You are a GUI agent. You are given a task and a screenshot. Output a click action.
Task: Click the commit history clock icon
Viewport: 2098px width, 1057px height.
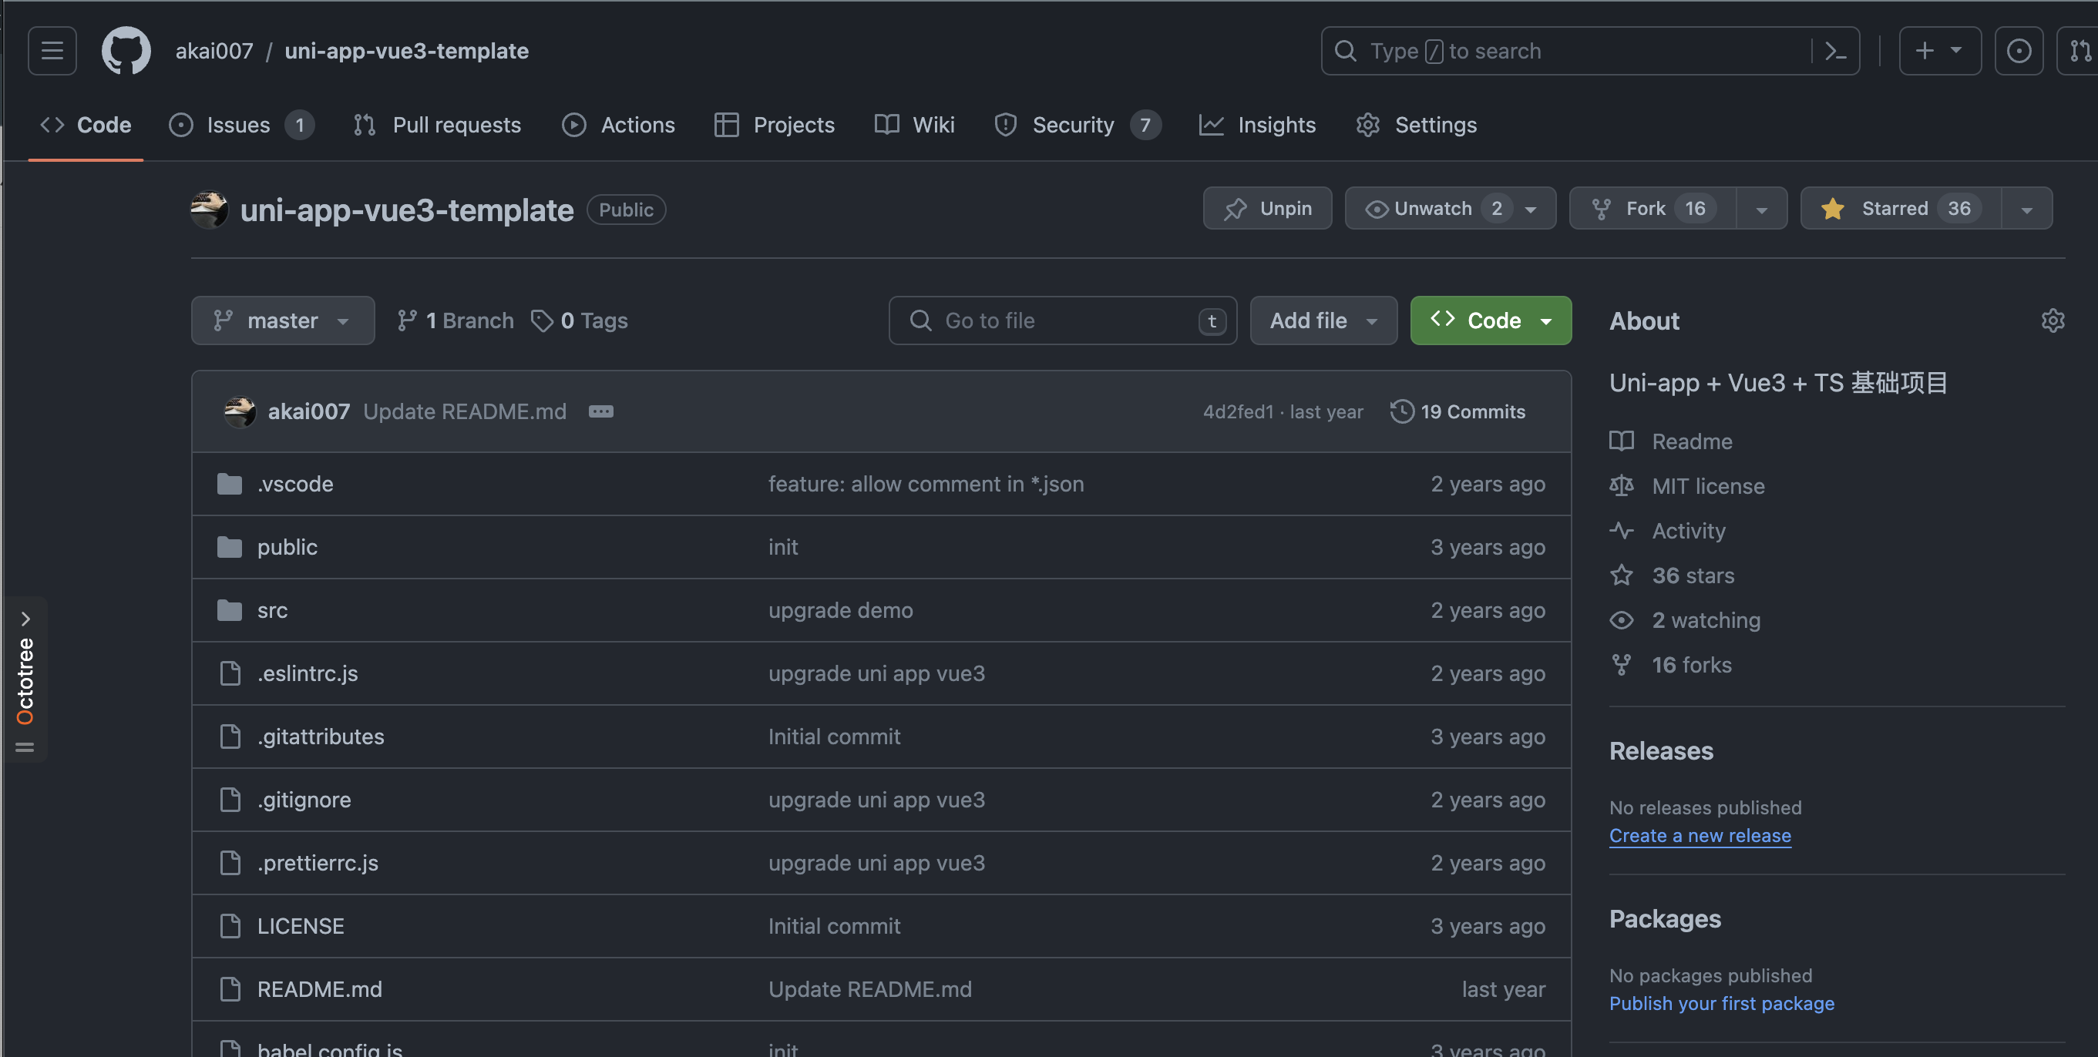click(x=1402, y=411)
